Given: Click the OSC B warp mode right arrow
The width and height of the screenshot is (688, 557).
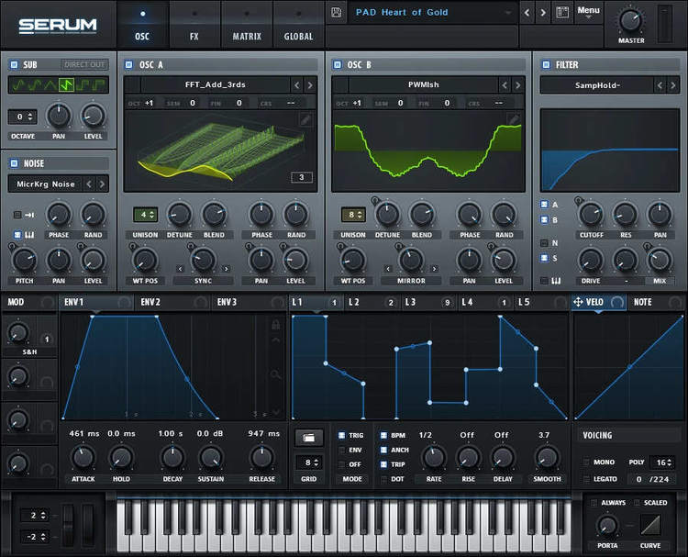Looking at the screenshot, I should [434, 269].
